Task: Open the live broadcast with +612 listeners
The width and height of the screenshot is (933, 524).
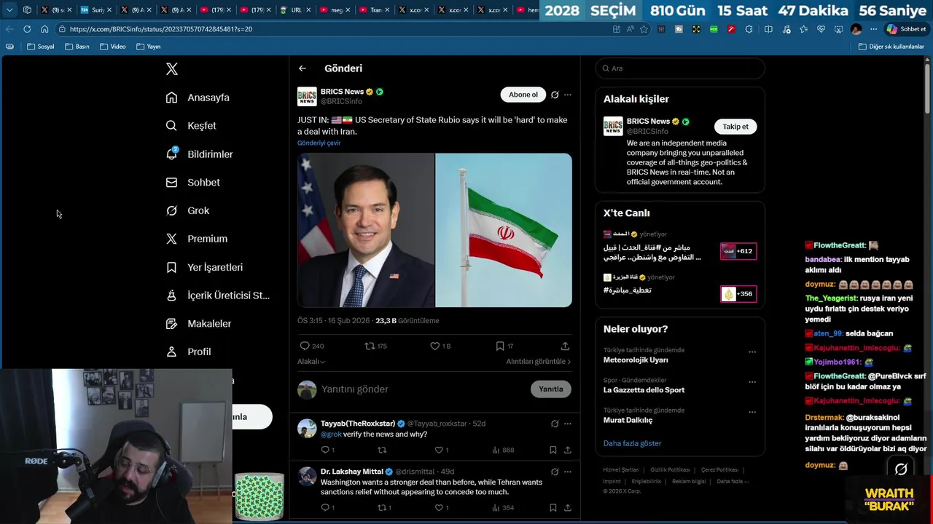Action: tap(738, 251)
